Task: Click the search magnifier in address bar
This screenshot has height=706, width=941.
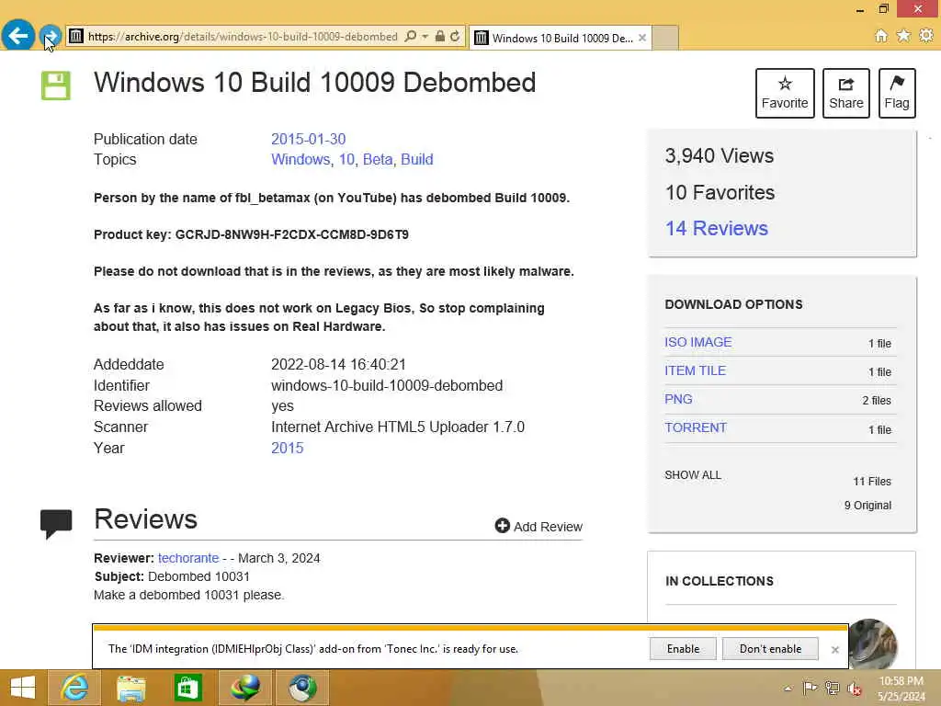Action: [411, 37]
